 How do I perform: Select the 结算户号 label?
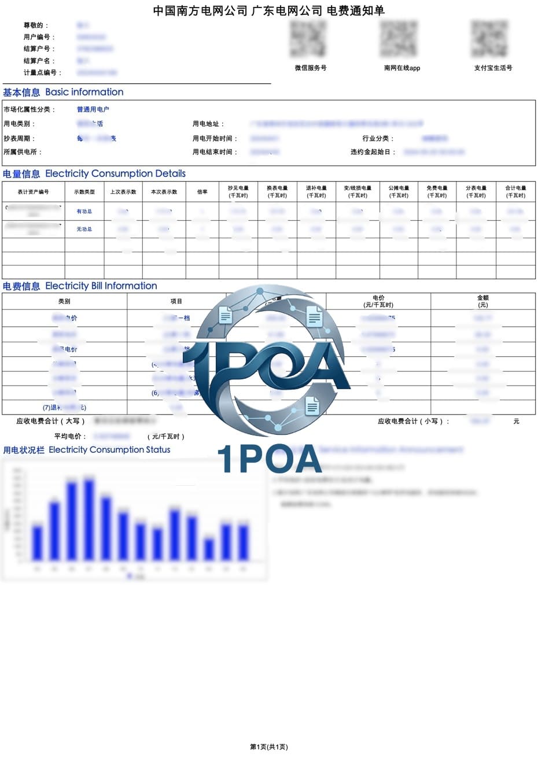39,49
